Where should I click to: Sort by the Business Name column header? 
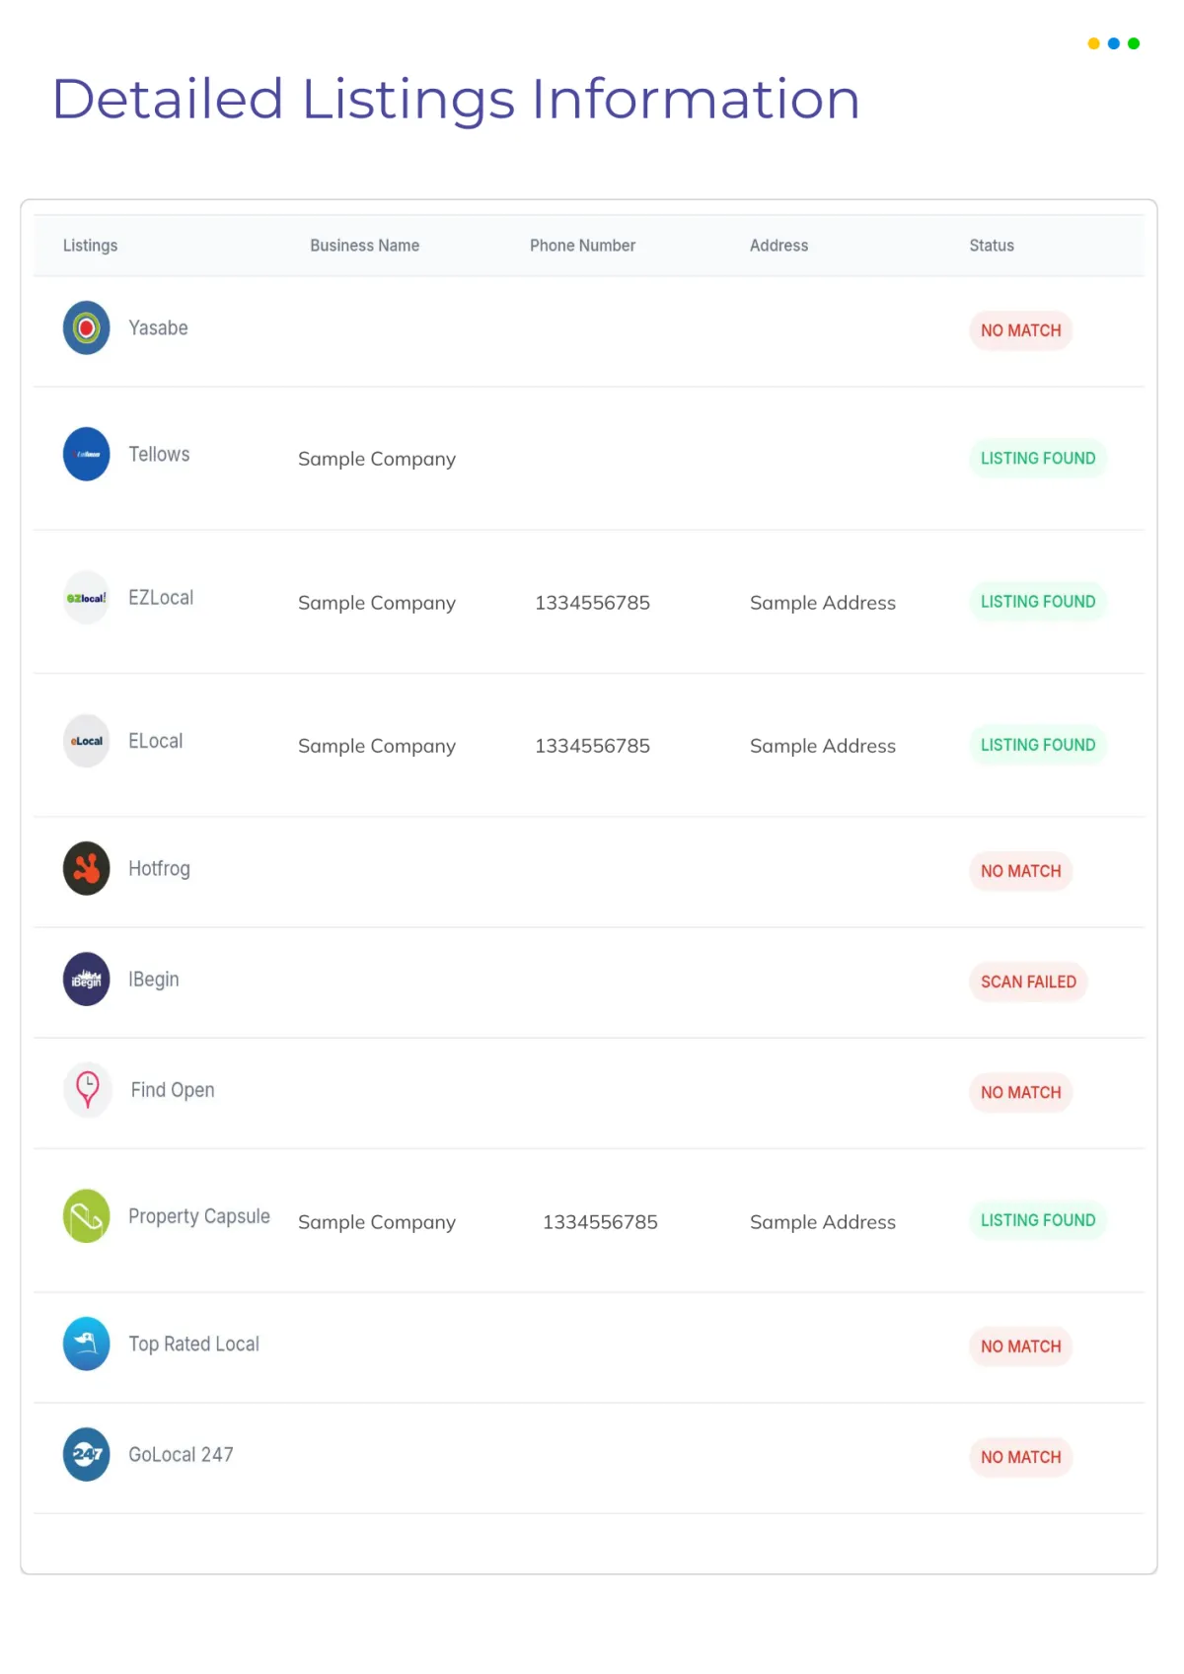(365, 246)
